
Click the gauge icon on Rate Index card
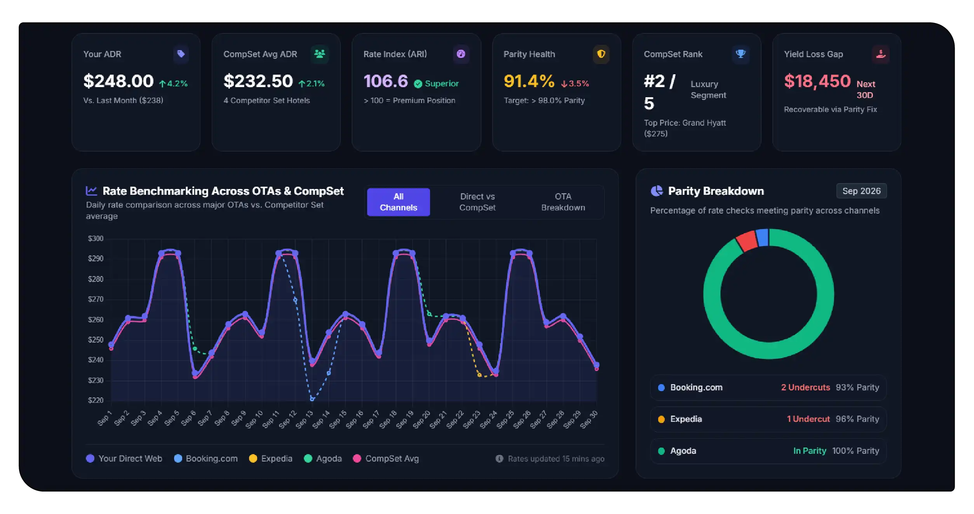point(461,54)
